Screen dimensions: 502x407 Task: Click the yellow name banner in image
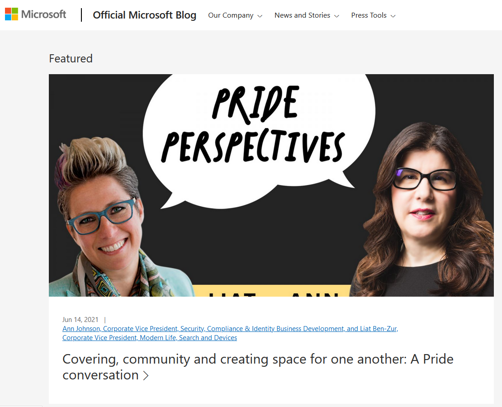272,290
